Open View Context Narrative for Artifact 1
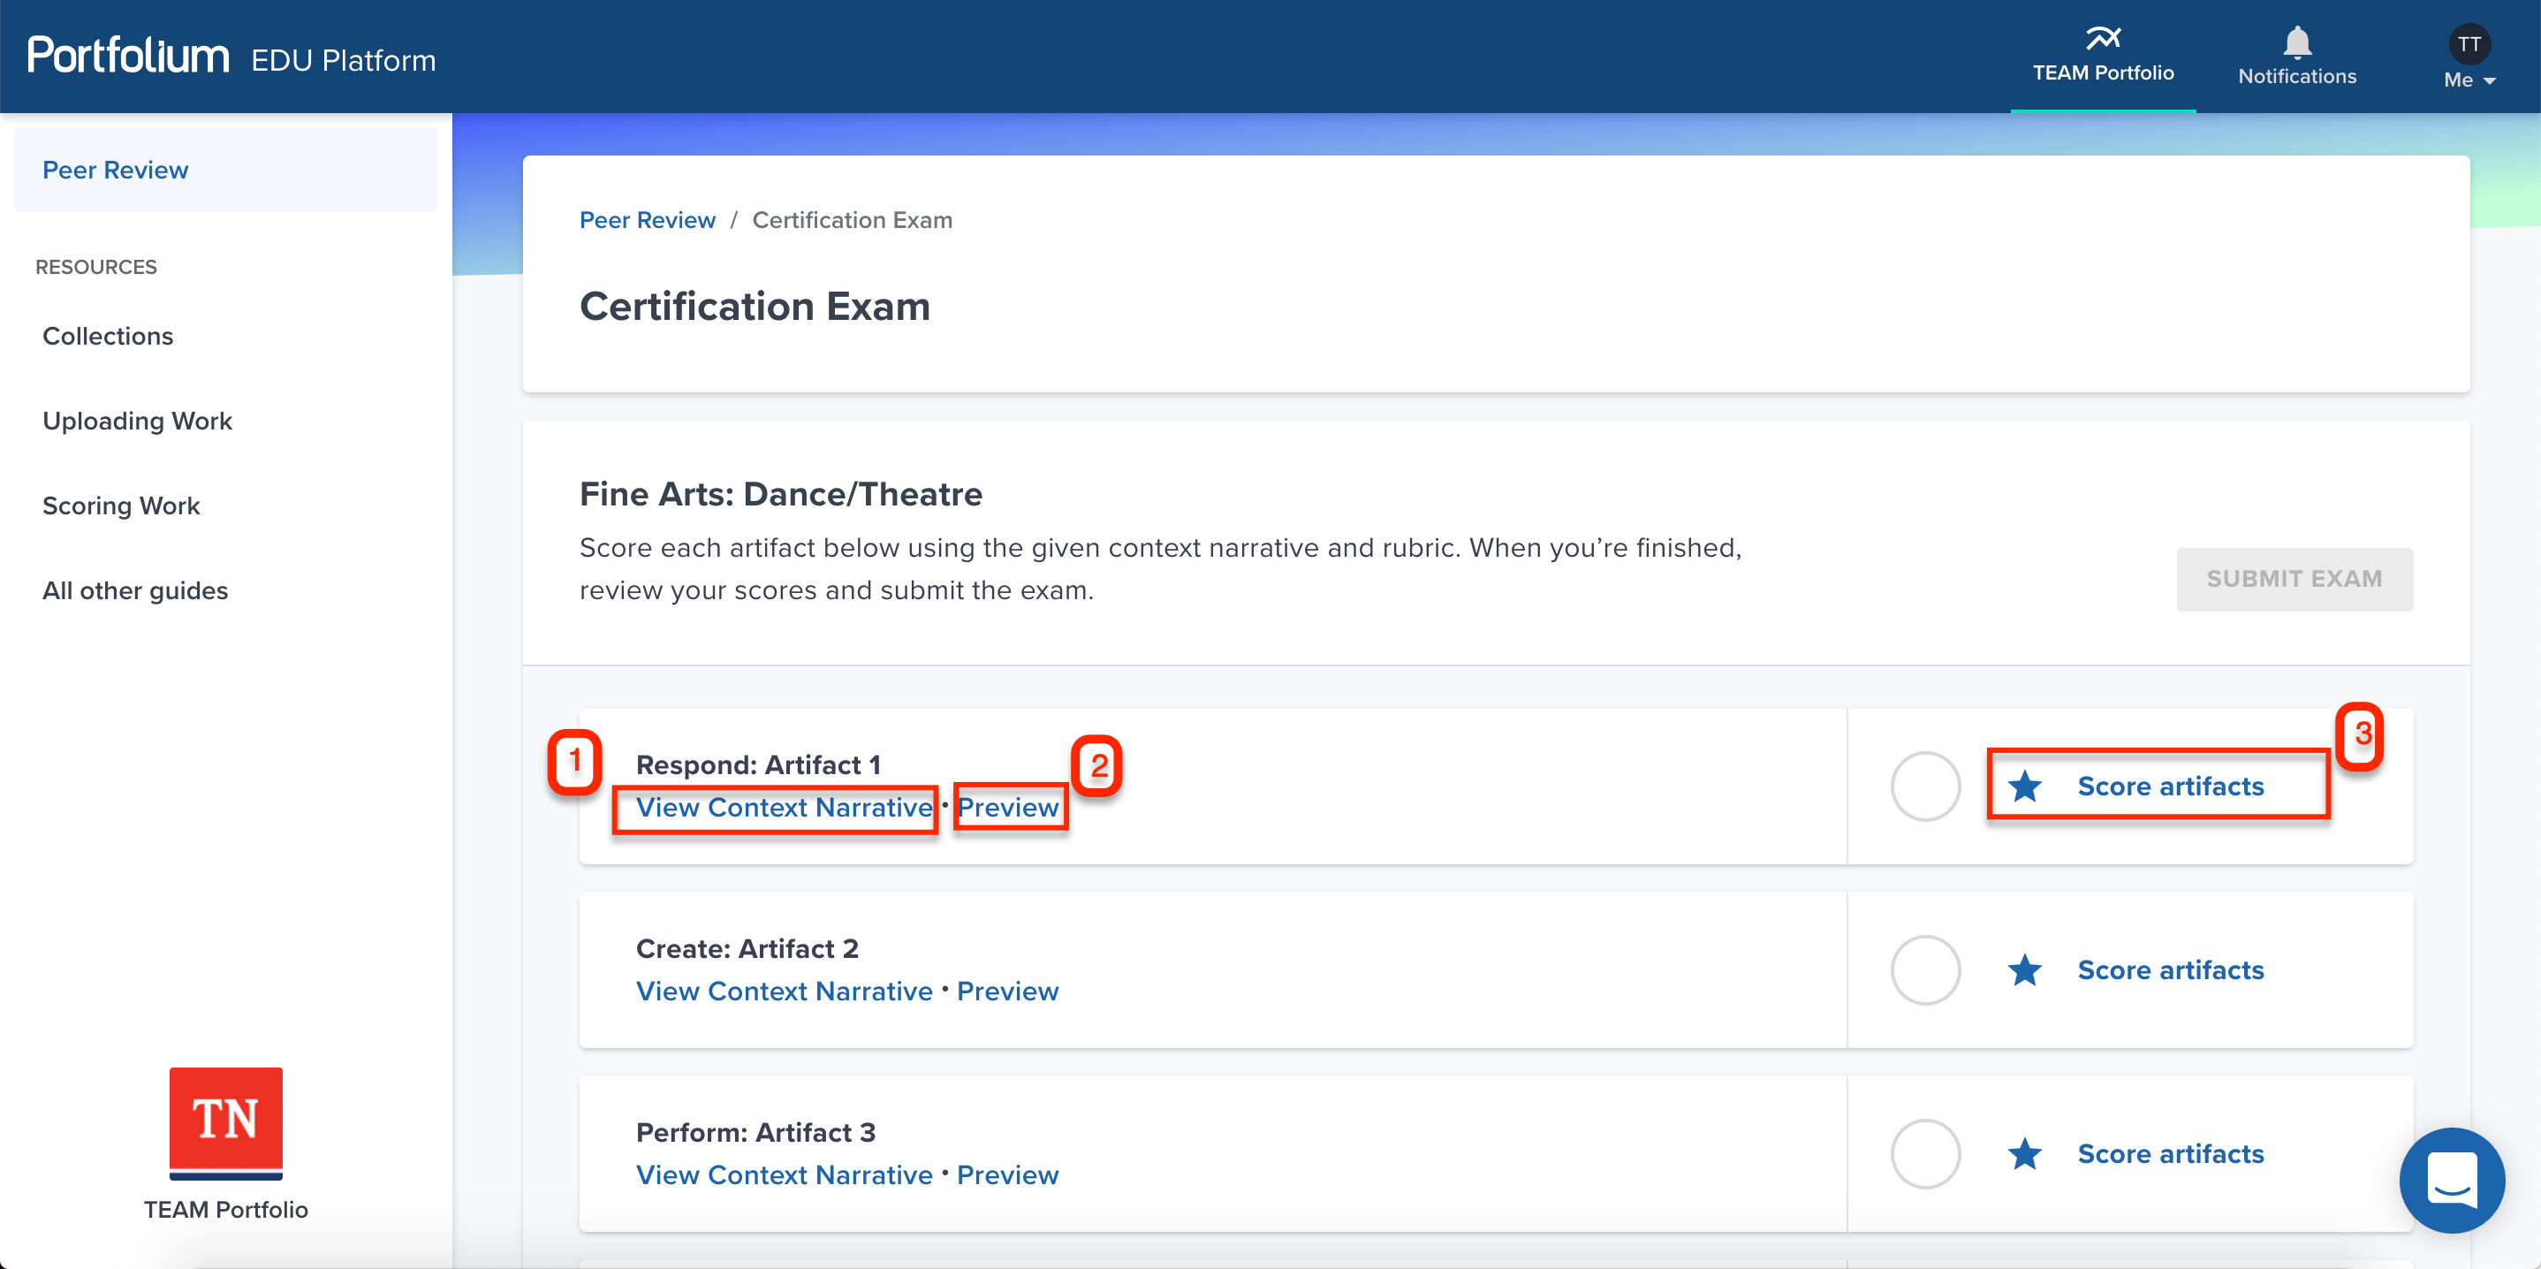This screenshot has width=2541, height=1269. pyautogui.click(x=783, y=807)
